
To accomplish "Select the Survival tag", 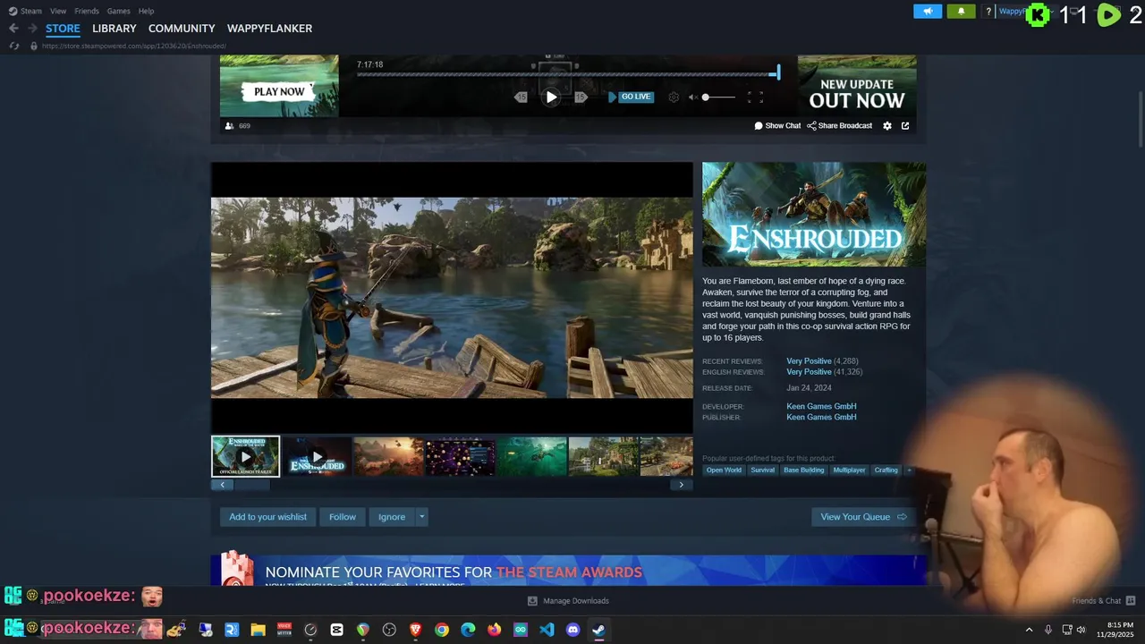I will point(763,470).
